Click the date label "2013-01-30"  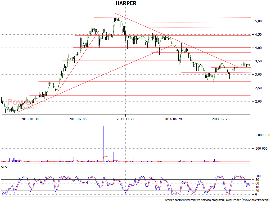(30, 119)
